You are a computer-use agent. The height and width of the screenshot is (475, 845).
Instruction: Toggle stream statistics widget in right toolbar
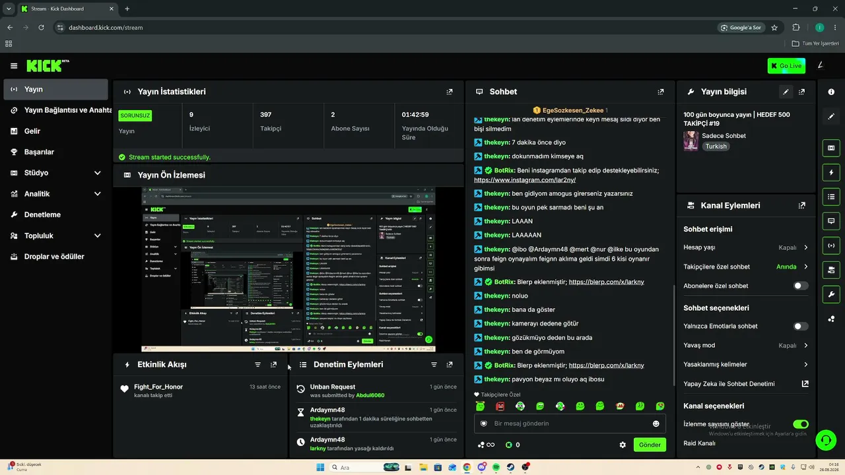(x=831, y=245)
